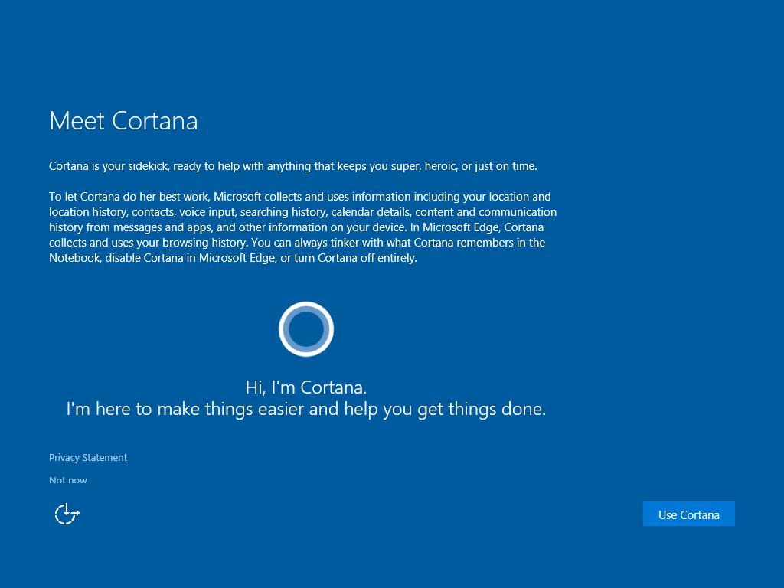
Task: Click the Use Cortana button
Action: 688,514
